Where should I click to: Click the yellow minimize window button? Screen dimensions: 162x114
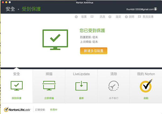click(6, 2)
